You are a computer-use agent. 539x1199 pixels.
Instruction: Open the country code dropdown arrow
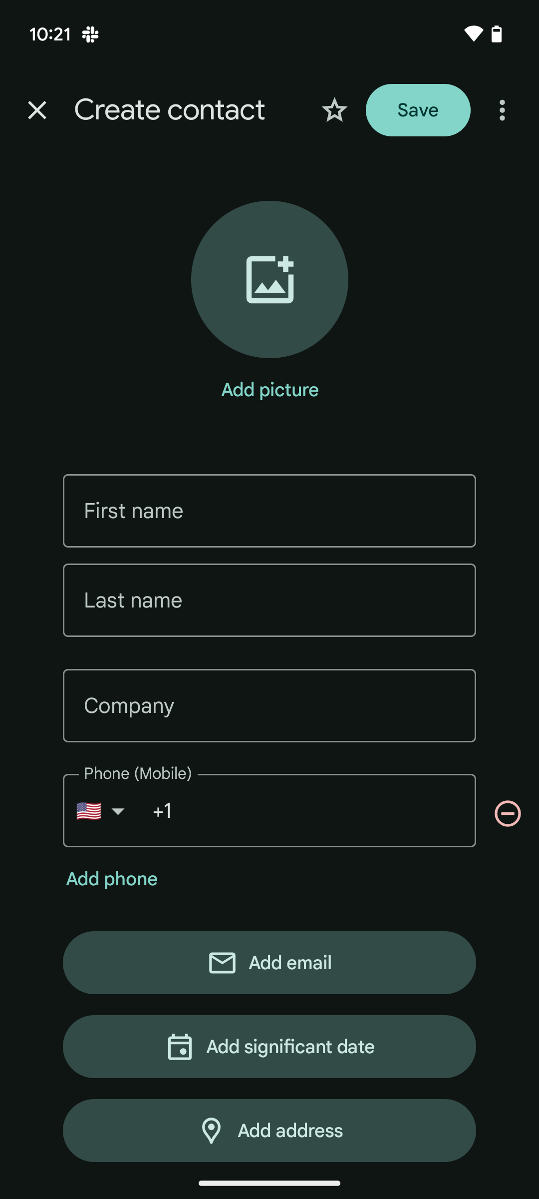click(118, 811)
